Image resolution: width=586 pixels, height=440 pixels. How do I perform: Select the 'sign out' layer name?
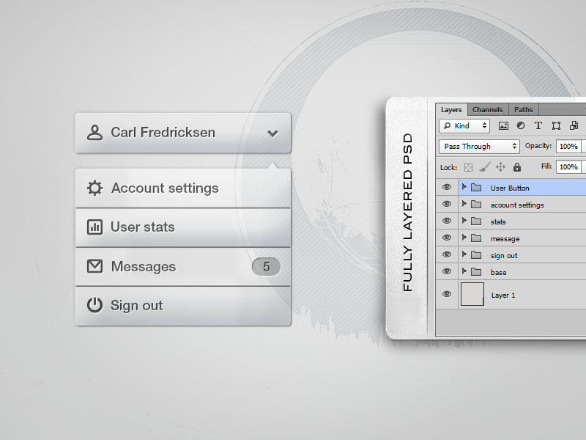[x=504, y=255]
